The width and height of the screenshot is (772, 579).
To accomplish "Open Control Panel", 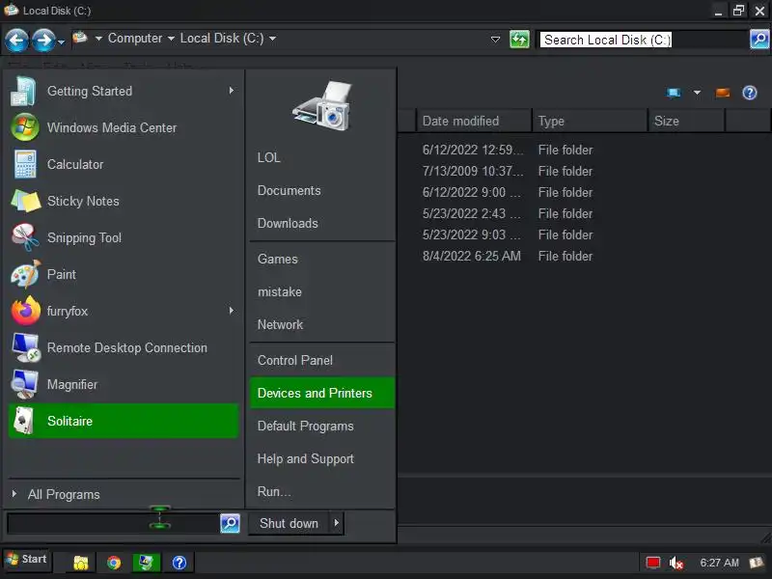I will coord(295,360).
